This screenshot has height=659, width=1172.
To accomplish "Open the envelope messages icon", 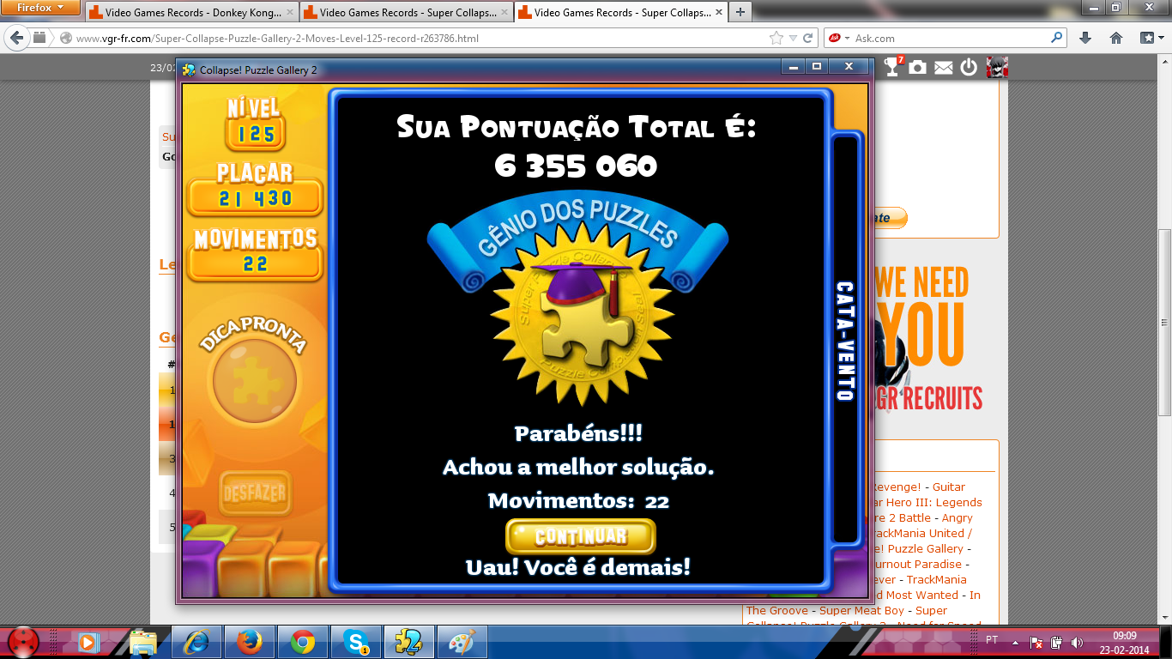I will tap(944, 68).
